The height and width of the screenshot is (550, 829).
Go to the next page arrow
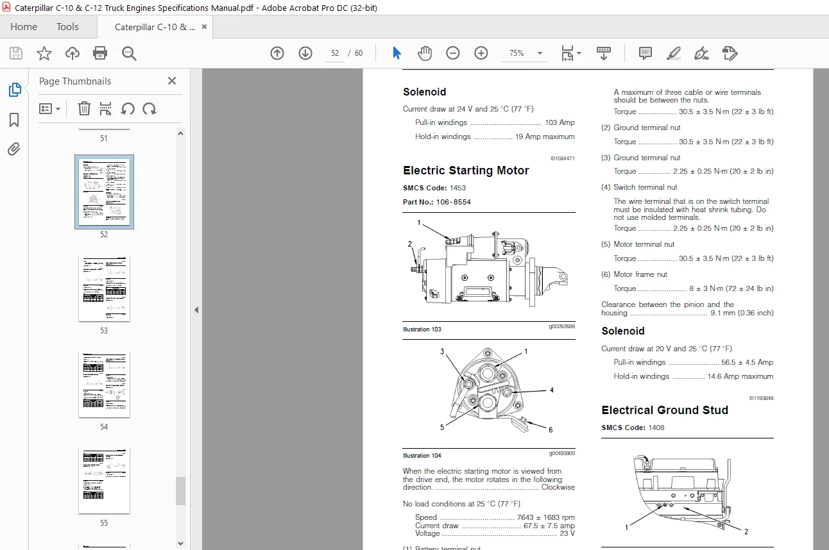[x=305, y=53]
